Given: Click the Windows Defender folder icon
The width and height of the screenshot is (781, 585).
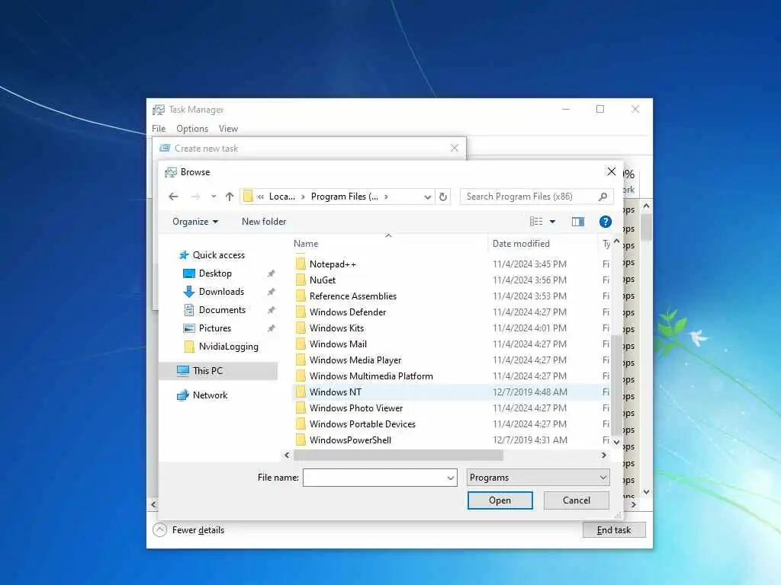Looking at the screenshot, I should [301, 312].
